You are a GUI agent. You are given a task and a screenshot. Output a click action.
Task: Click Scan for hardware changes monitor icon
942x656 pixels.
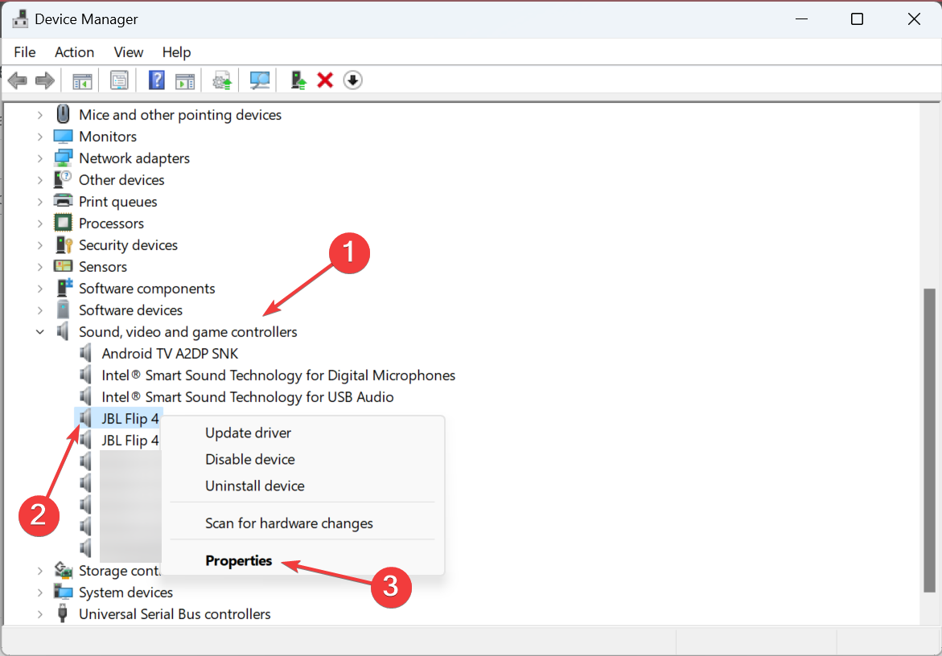coord(260,80)
